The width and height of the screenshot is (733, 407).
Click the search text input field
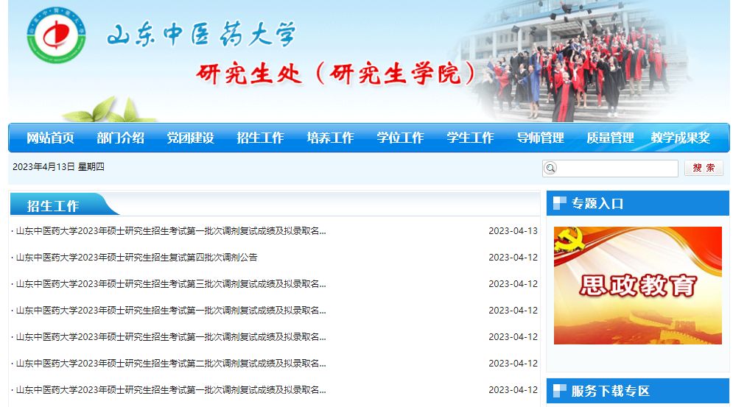pyautogui.click(x=610, y=169)
